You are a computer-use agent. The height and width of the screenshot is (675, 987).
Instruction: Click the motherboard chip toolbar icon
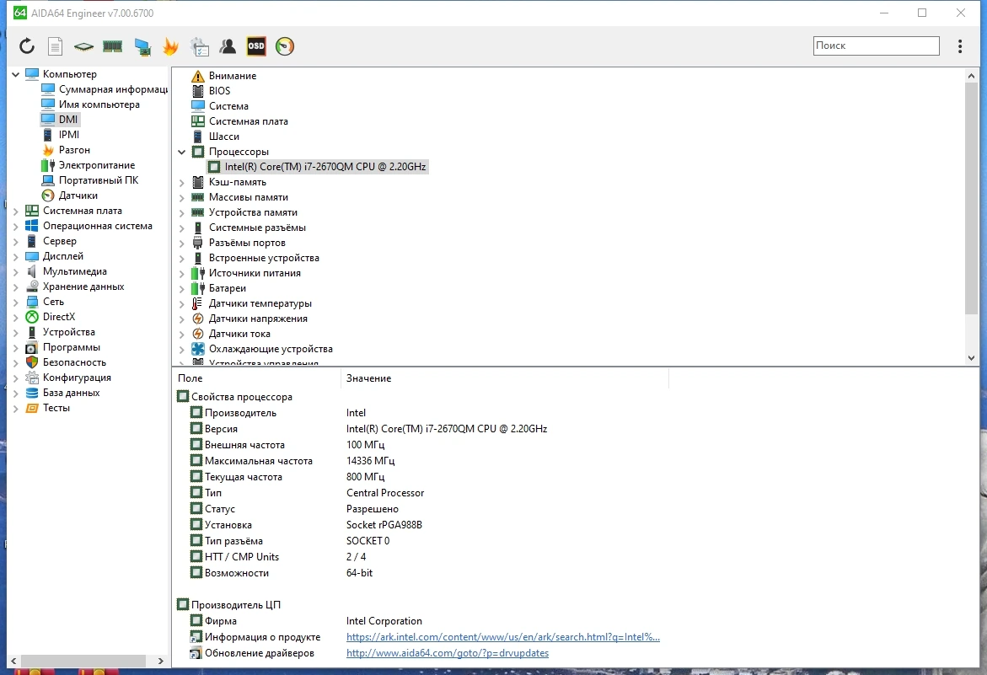pyautogui.click(x=83, y=46)
